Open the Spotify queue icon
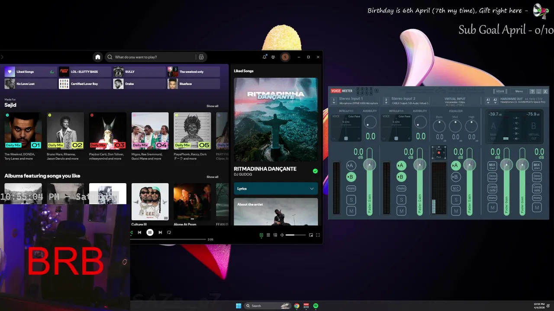554x311 pixels. (x=268, y=235)
